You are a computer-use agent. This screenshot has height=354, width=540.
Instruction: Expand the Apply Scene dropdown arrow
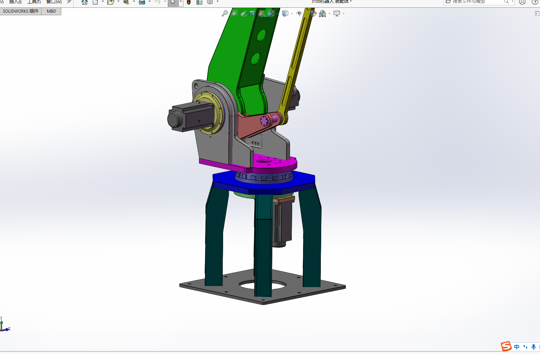(x=329, y=13)
